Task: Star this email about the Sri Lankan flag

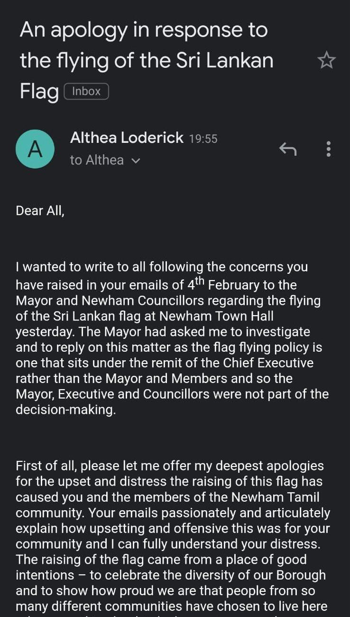Action: [x=326, y=61]
